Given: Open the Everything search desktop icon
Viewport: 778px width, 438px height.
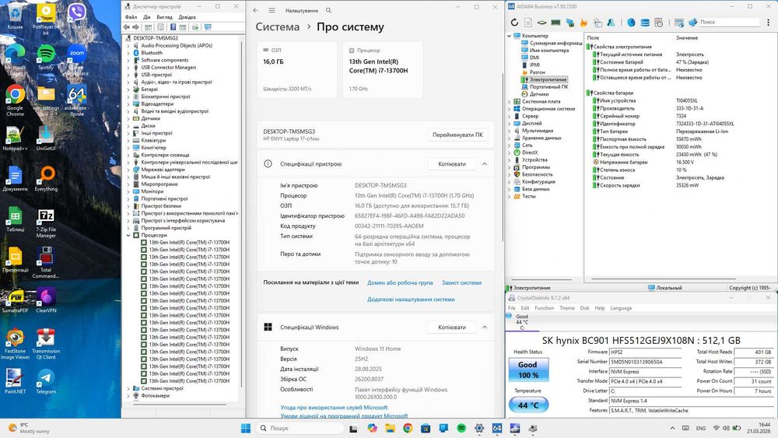Looking at the screenshot, I should (46, 179).
